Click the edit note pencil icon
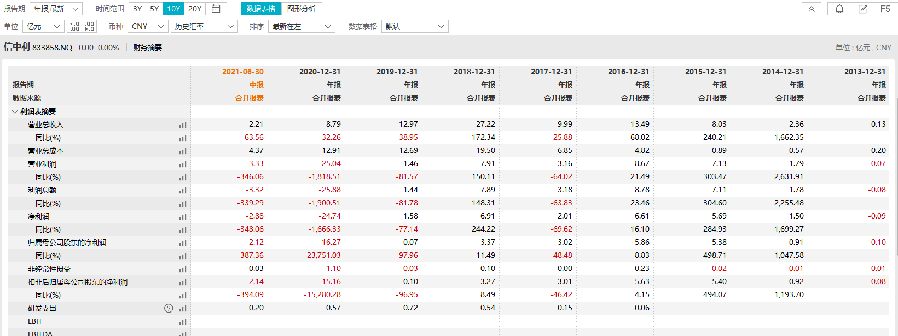898x336 pixels. click(862, 9)
